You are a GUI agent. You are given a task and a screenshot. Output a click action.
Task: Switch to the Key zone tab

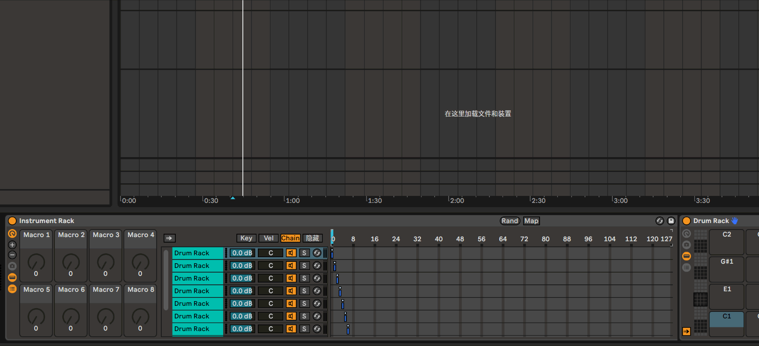pos(246,238)
